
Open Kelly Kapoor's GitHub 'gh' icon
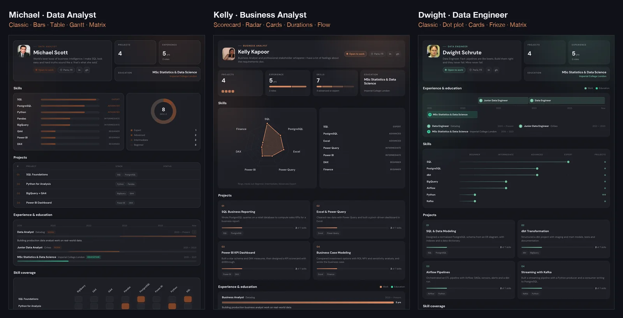(x=398, y=54)
